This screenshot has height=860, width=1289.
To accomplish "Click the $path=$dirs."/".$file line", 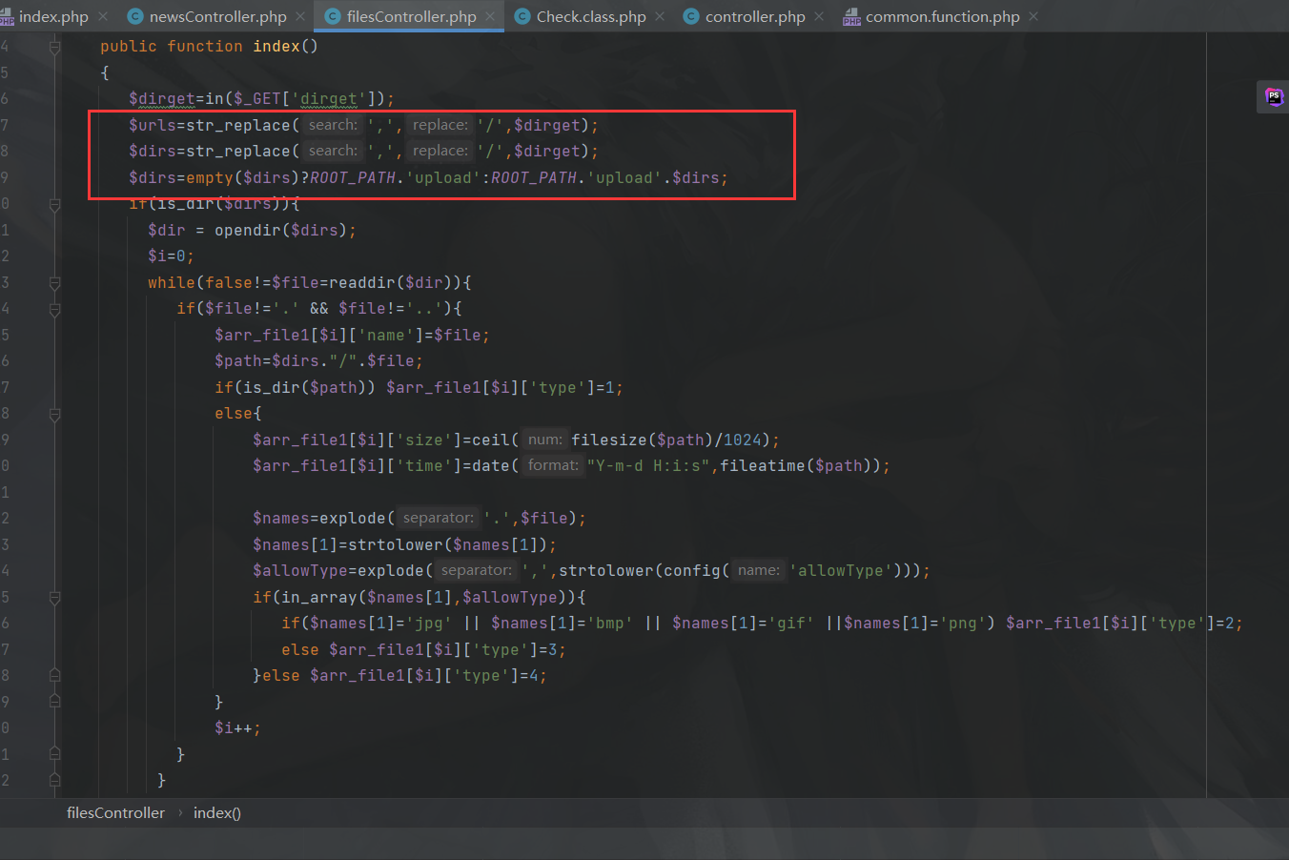I will (318, 361).
